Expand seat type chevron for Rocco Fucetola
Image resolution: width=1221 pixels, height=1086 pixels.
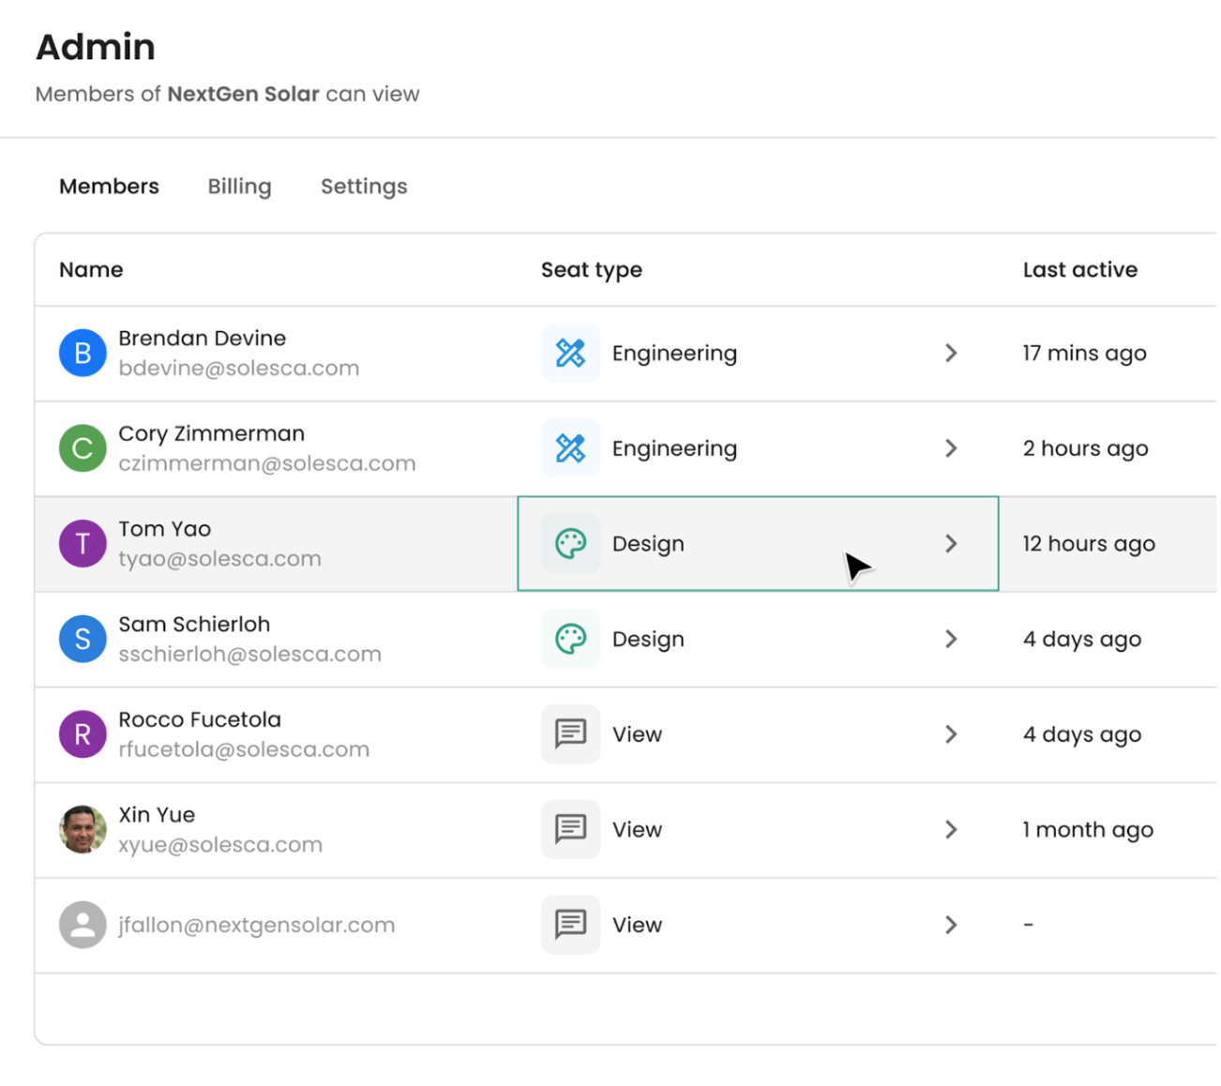coord(951,734)
